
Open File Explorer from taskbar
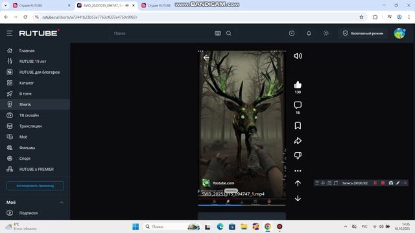tap(244, 227)
